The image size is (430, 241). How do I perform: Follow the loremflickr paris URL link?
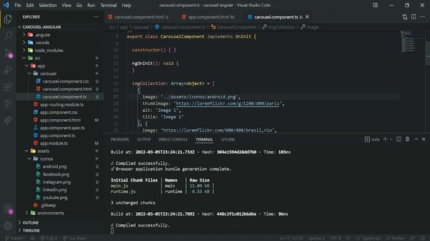(228, 104)
